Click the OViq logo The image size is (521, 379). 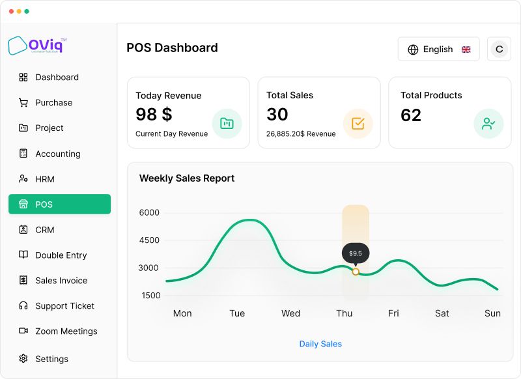37,46
